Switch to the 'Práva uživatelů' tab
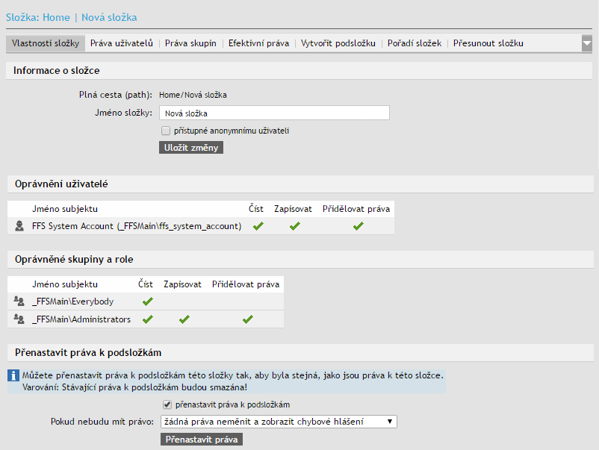The width and height of the screenshot is (599, 450). [122, 43]
